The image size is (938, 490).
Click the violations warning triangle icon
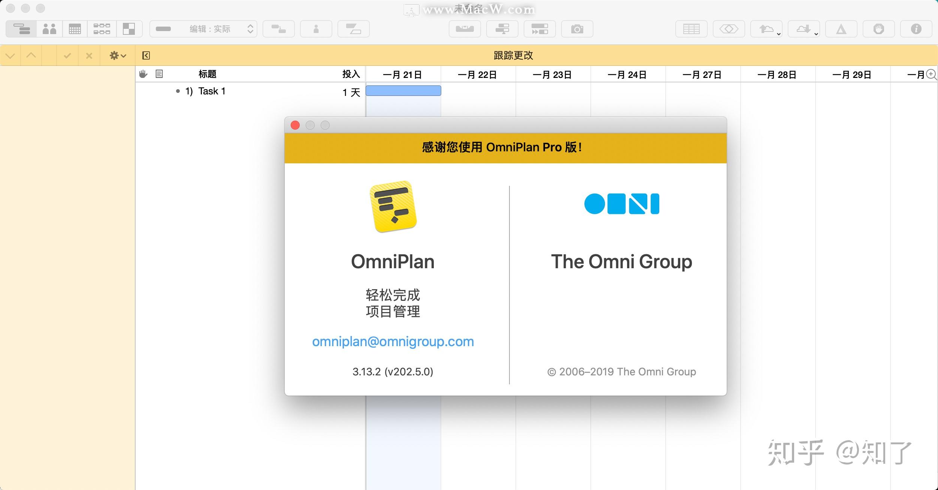coord(841,28)
